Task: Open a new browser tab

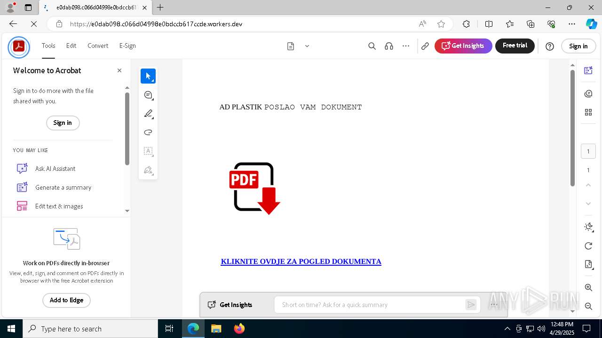Action: pos(160,8)
